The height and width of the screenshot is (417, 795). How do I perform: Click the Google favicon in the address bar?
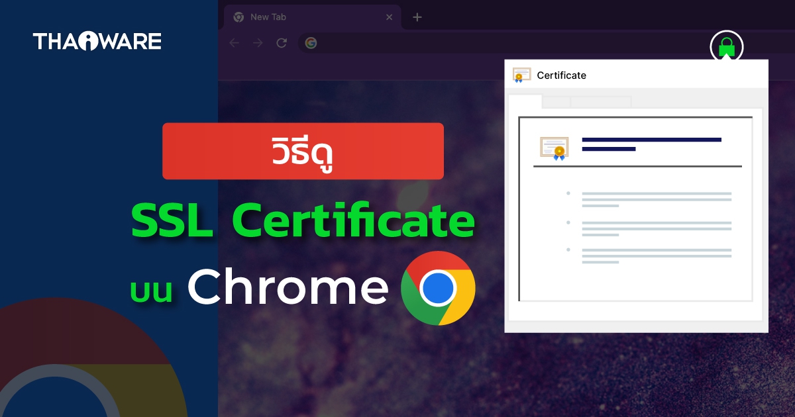(311, 42)
